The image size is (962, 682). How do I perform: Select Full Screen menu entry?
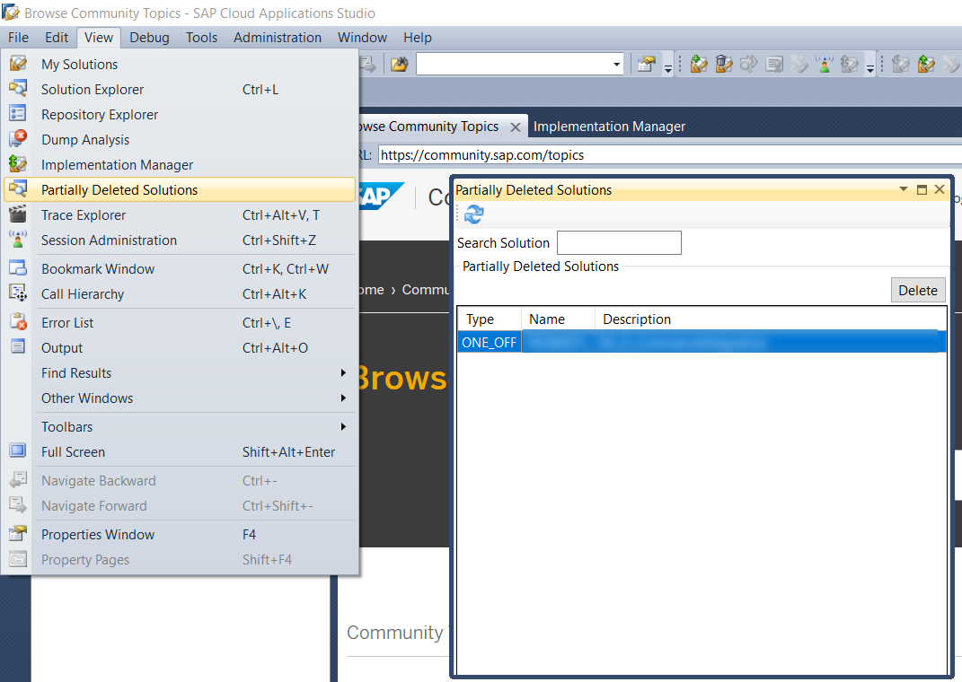pyautogui.click(x=180, y=452)
